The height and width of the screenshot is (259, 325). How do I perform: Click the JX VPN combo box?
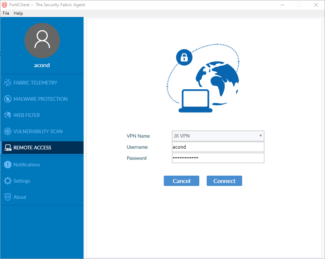[218, 136]
